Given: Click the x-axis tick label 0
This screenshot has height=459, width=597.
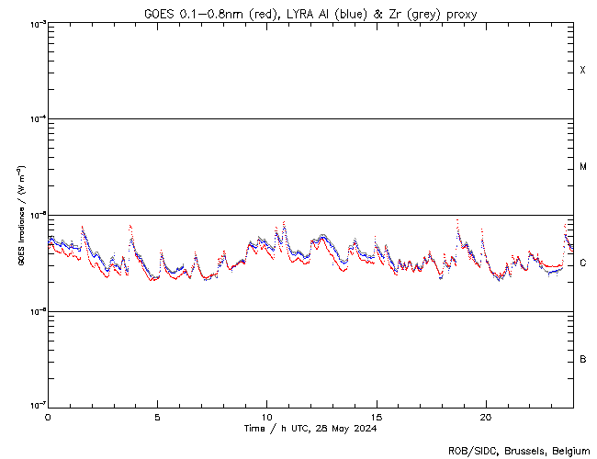Looking at the screenshot, I should (x=48, y=416).
